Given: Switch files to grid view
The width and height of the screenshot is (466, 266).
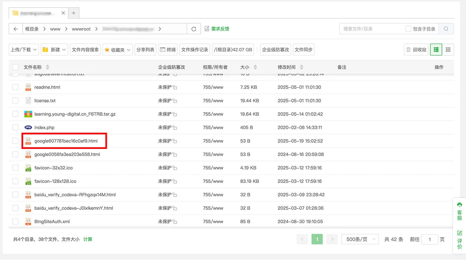Looking at the screenshot, I should (x=448, y=49).
